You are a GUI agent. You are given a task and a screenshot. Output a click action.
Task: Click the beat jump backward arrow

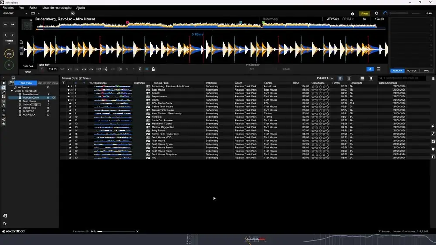tap(6, 35)
